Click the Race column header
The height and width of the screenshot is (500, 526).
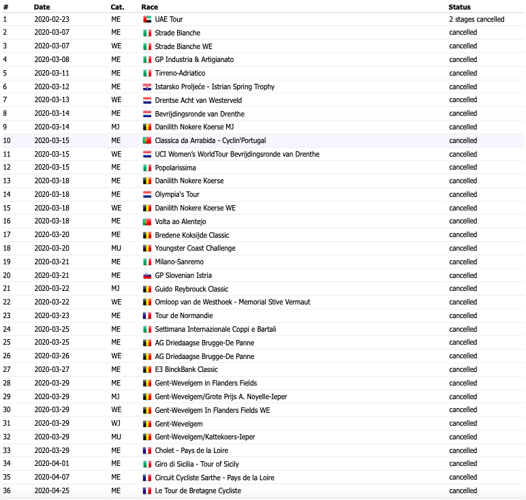click(x=150, y=7)
